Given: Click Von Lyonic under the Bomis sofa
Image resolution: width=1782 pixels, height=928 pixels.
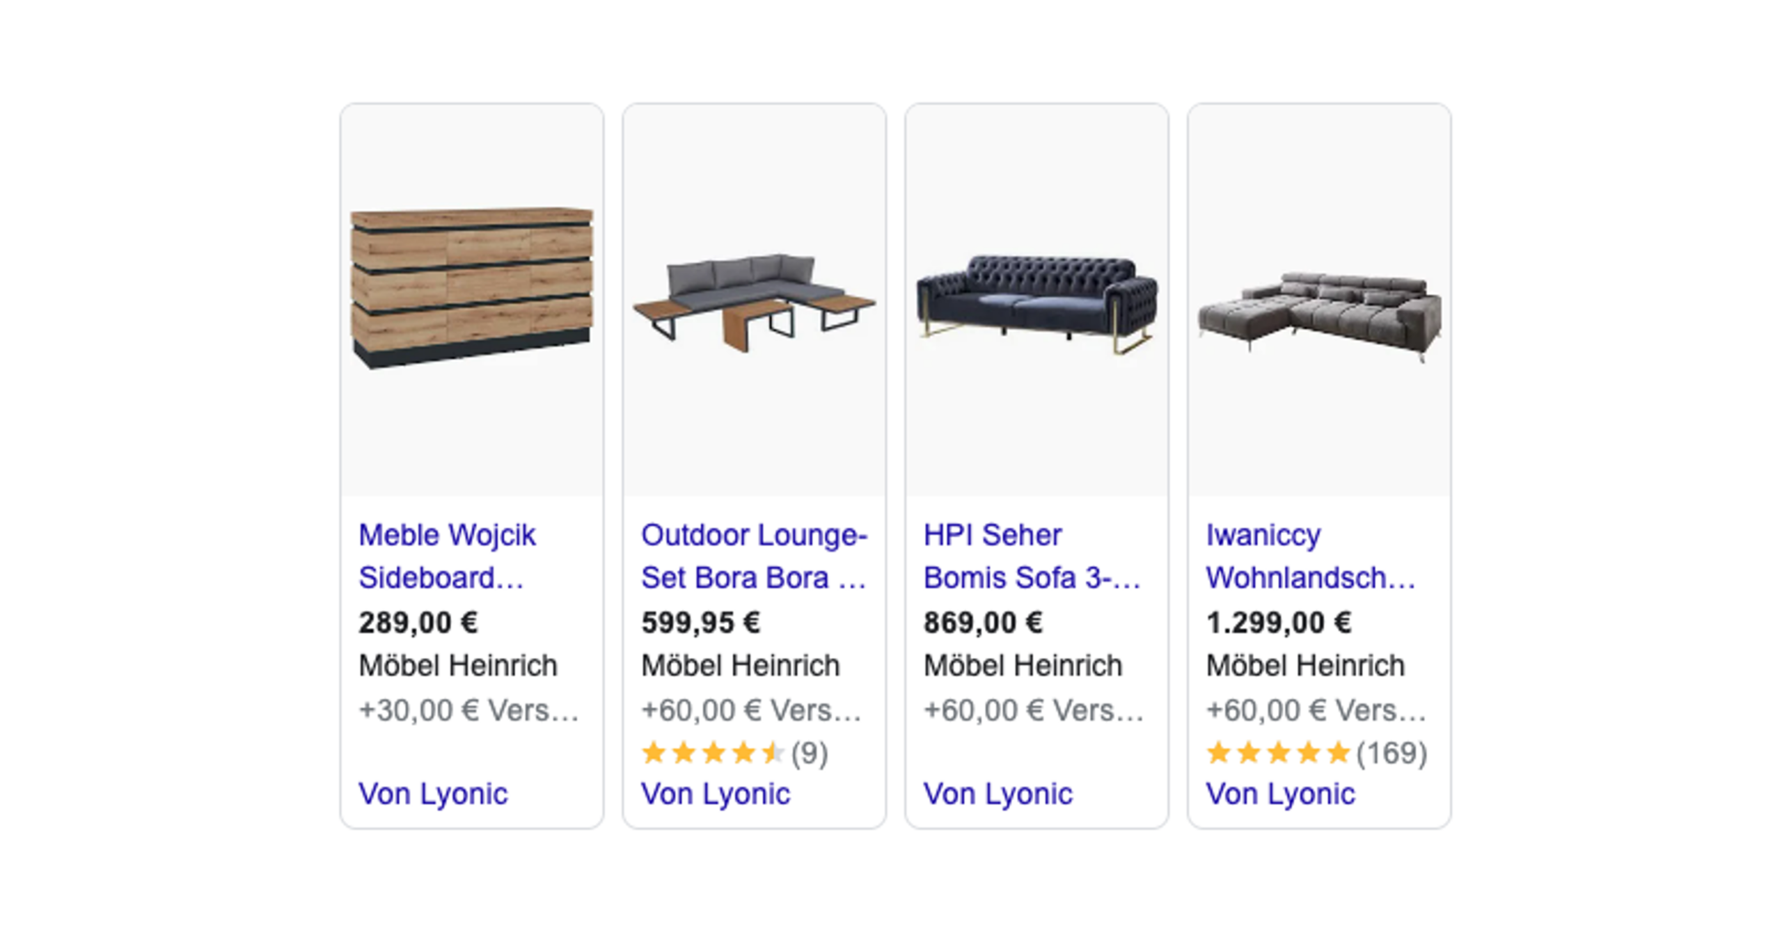Looking at the screenshot, I should 998,794.
